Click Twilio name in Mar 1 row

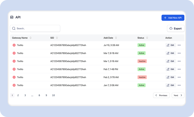pyautogui.click(x=20, y=61)
